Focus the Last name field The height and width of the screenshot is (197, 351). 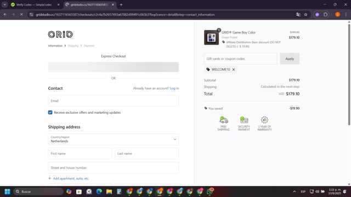(x=146, y=154)
